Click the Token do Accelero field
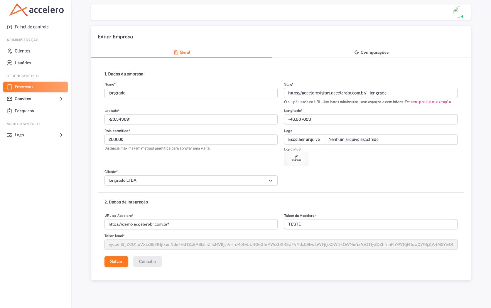 (371, 224)
